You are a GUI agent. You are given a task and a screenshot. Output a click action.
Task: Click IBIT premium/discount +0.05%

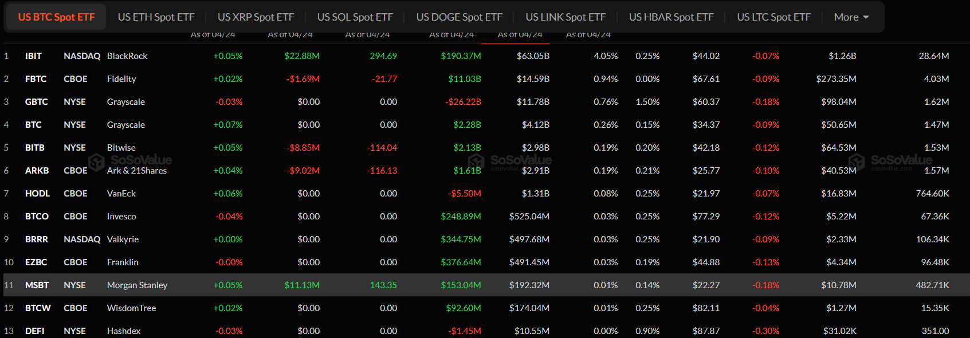228,56
